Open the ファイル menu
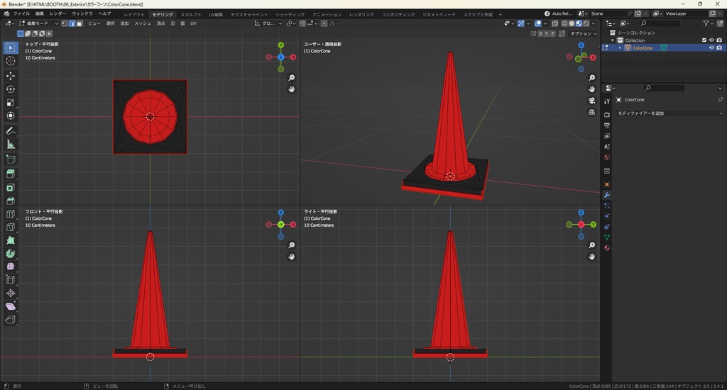Viewport: 727px width, 390px height. [x=21, y=13]
